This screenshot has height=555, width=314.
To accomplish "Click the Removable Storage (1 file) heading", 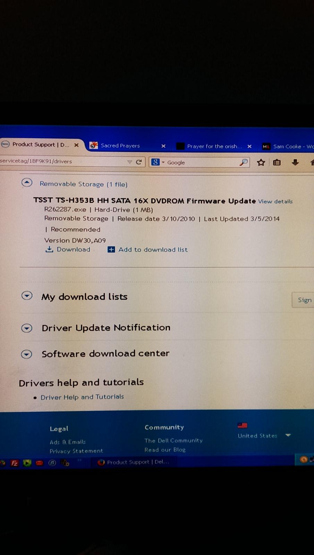I will coord(84,184).
